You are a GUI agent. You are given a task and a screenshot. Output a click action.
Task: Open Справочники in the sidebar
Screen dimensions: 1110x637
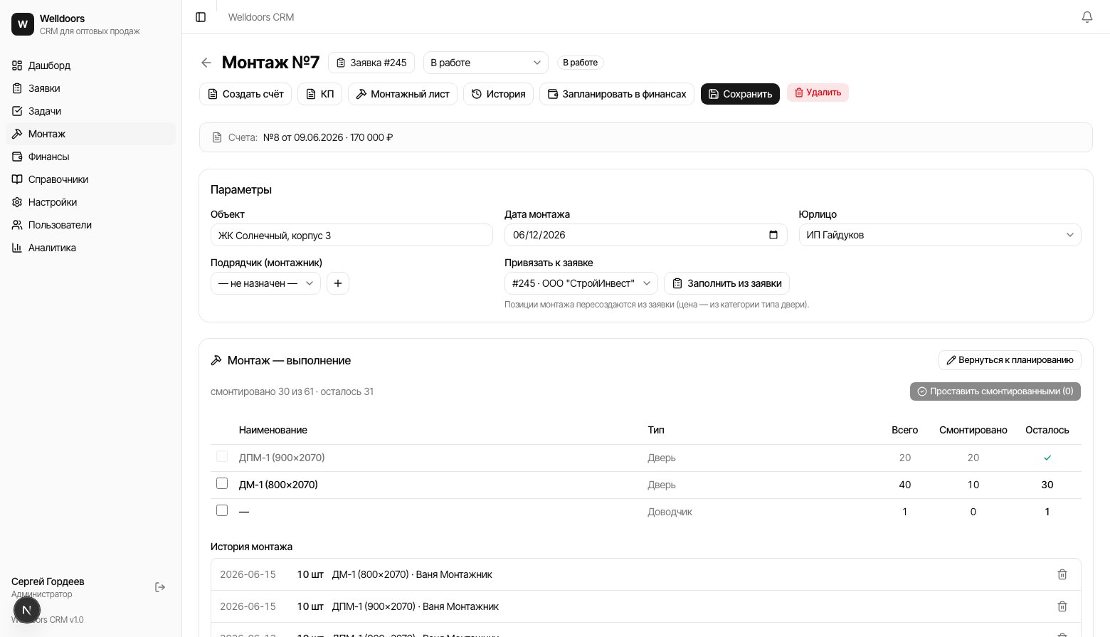click(x=91, y=179)
